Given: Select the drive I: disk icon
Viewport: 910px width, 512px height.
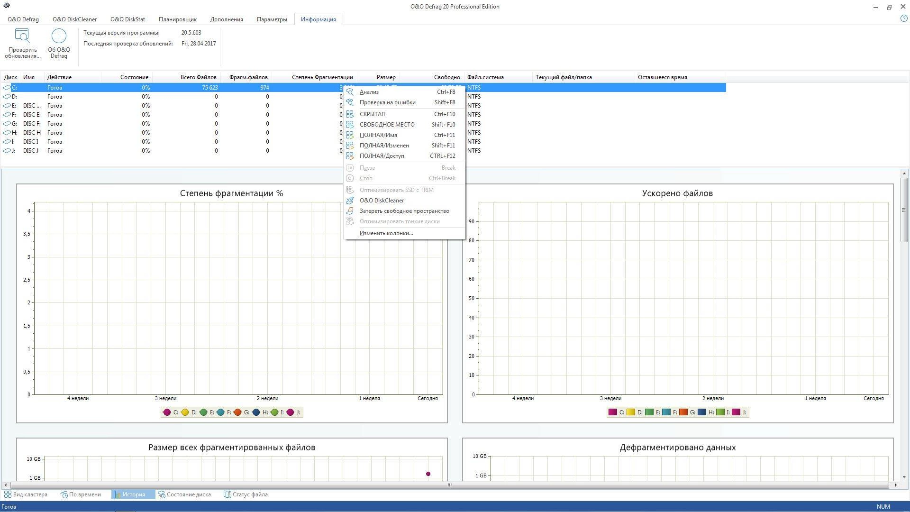Looking at the screenshot, I should 7,142.
